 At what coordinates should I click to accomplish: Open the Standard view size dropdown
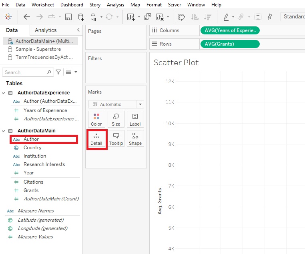coord(293,17)
